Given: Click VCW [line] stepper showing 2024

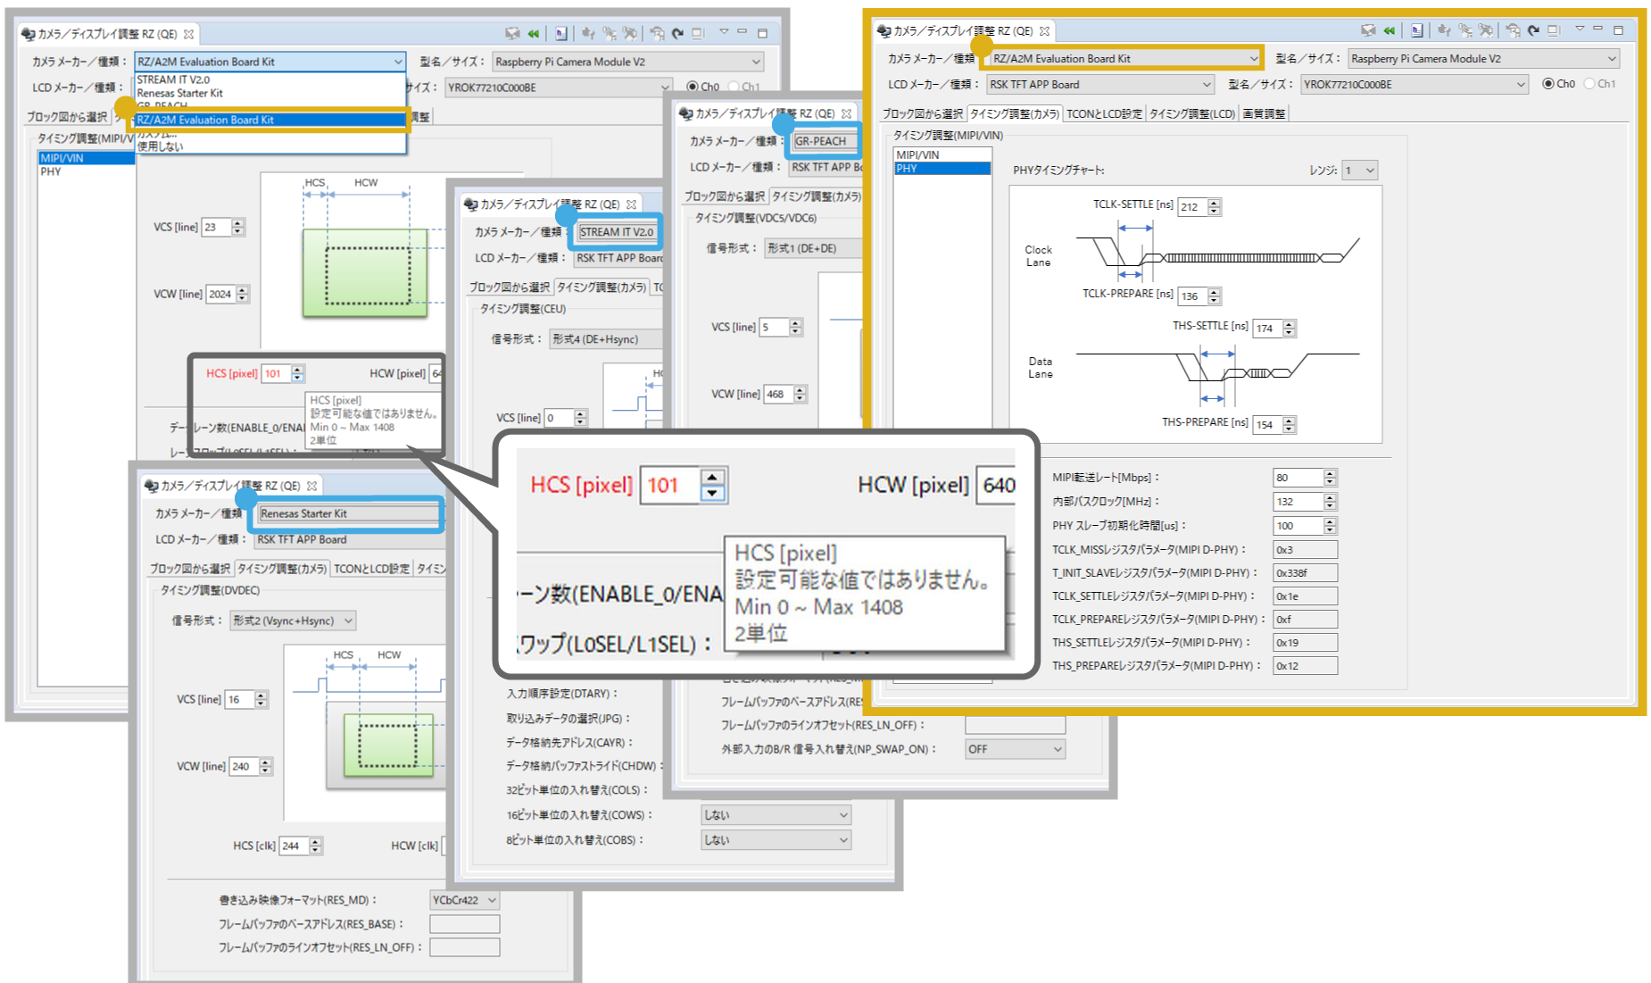Looking at the screenshot, I should [243, 294].
